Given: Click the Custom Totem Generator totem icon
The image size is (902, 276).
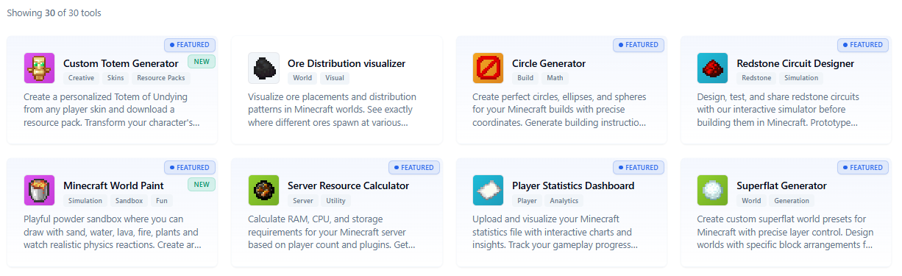Looking at the screenshot, I should point(40,68).
